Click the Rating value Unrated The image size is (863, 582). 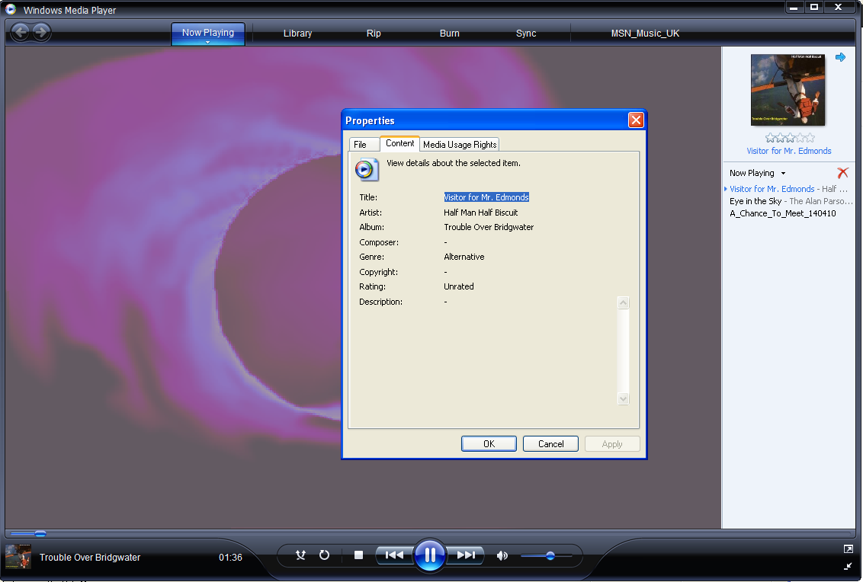pyautogui.click(x=458, y=286)
